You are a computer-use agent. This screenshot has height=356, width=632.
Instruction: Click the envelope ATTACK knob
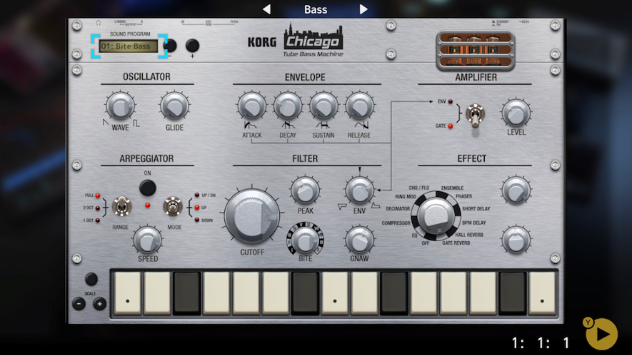(251, 107)
